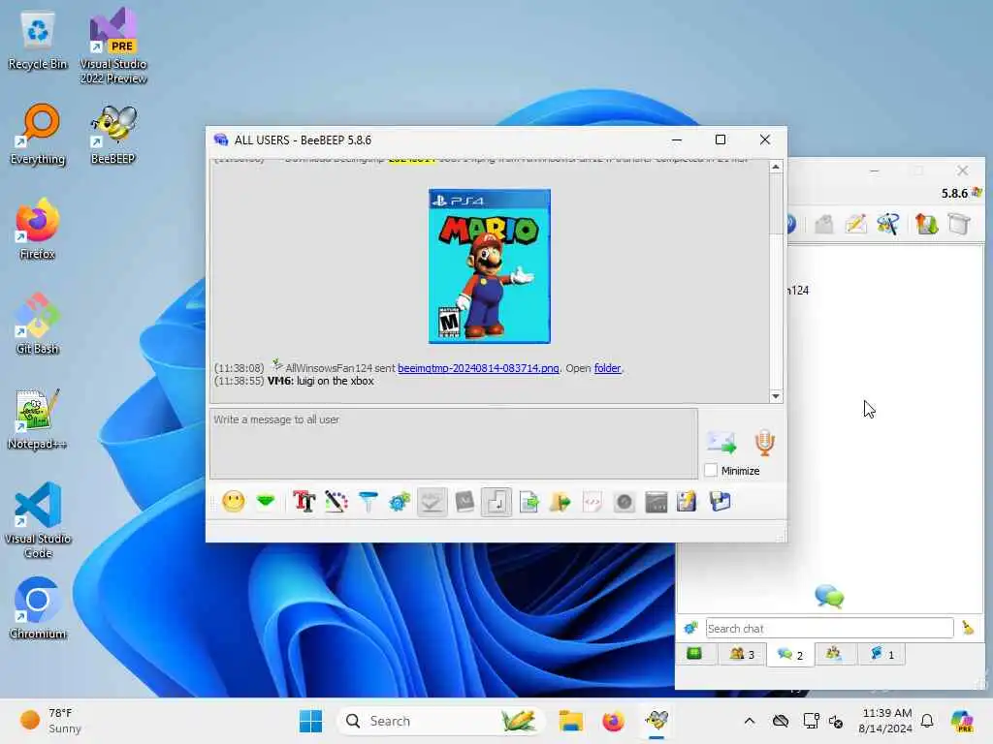Viewport: 993px width, 744px height.
Task: Open the notifications bell in taskbar
Action: (927, 721)
